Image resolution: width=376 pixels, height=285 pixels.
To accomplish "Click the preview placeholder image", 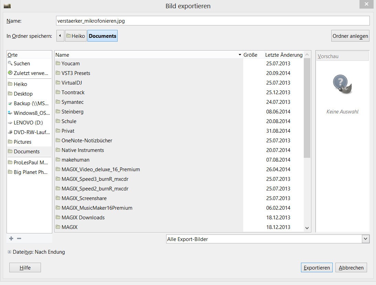I will 342,84.
